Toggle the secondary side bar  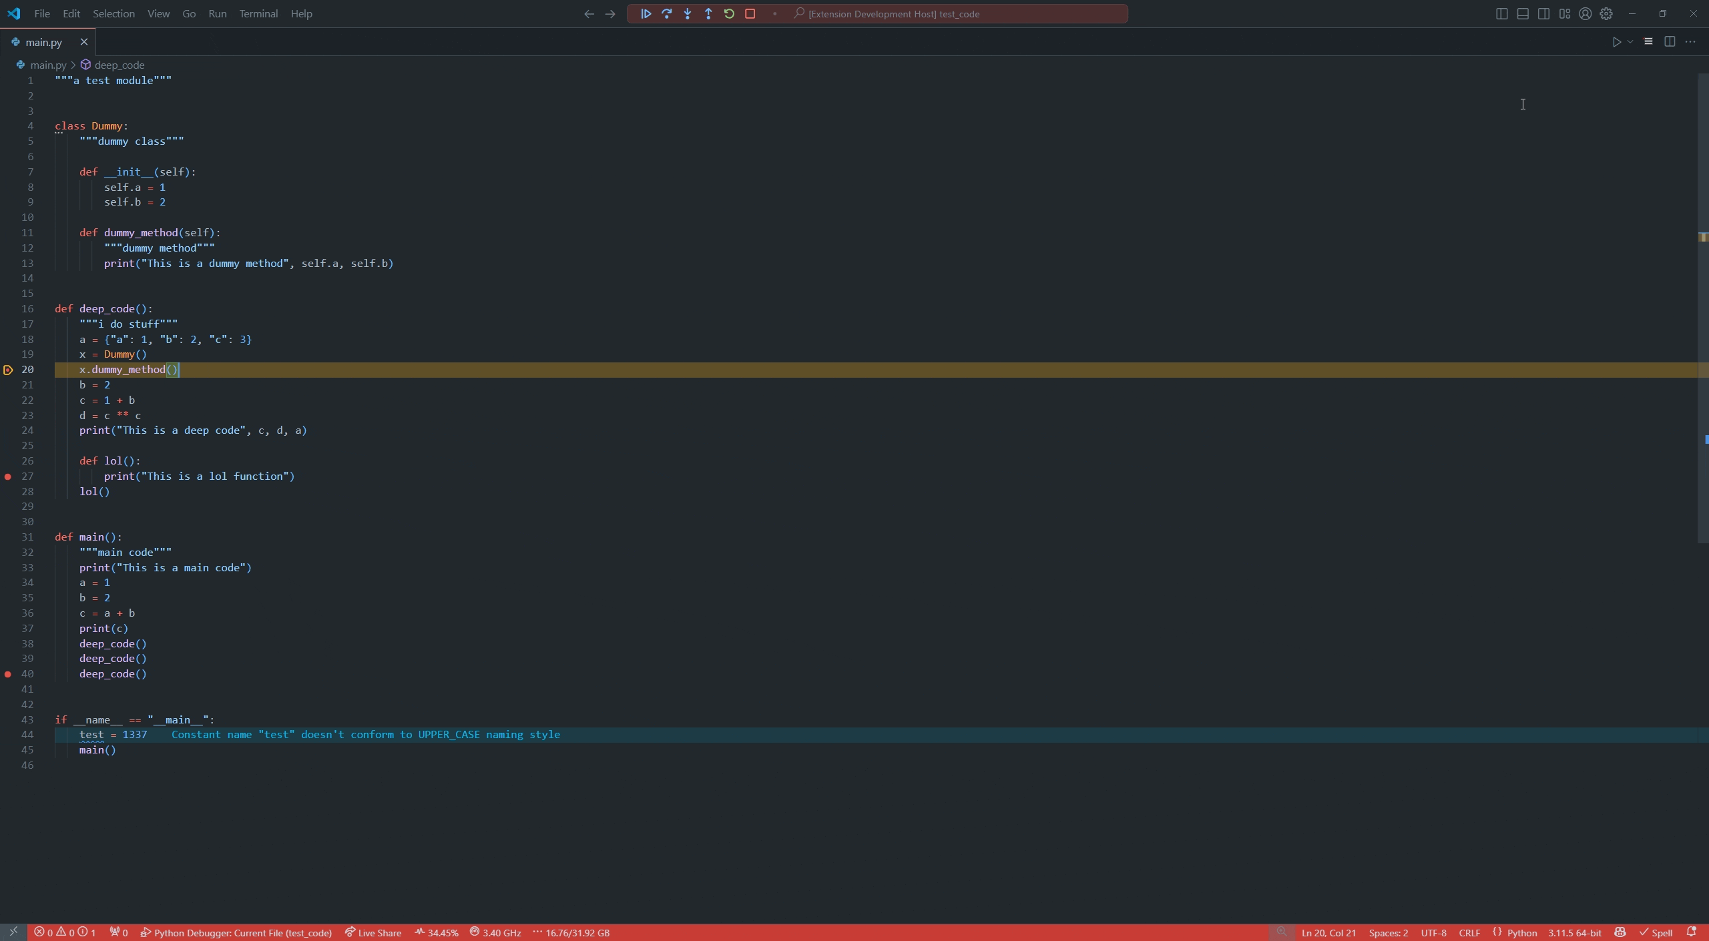(1543, 13)
